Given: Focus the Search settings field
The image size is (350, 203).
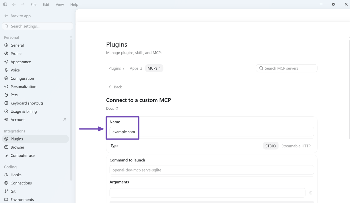Looking at the screenshot, I should [x=37, y=26].
